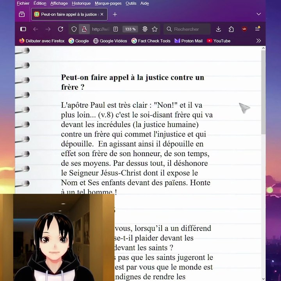Open the Outils menu
Image resolution: width=281 pixels, height=281 pixels.
tap(131, 3)
